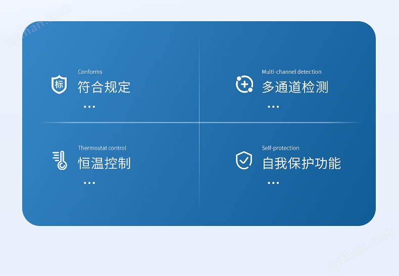Expand three dots under 多通道检测

[273, 107]
